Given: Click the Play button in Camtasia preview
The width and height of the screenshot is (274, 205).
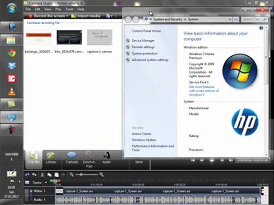Looking at the screenshot, I should coord(212,160).
